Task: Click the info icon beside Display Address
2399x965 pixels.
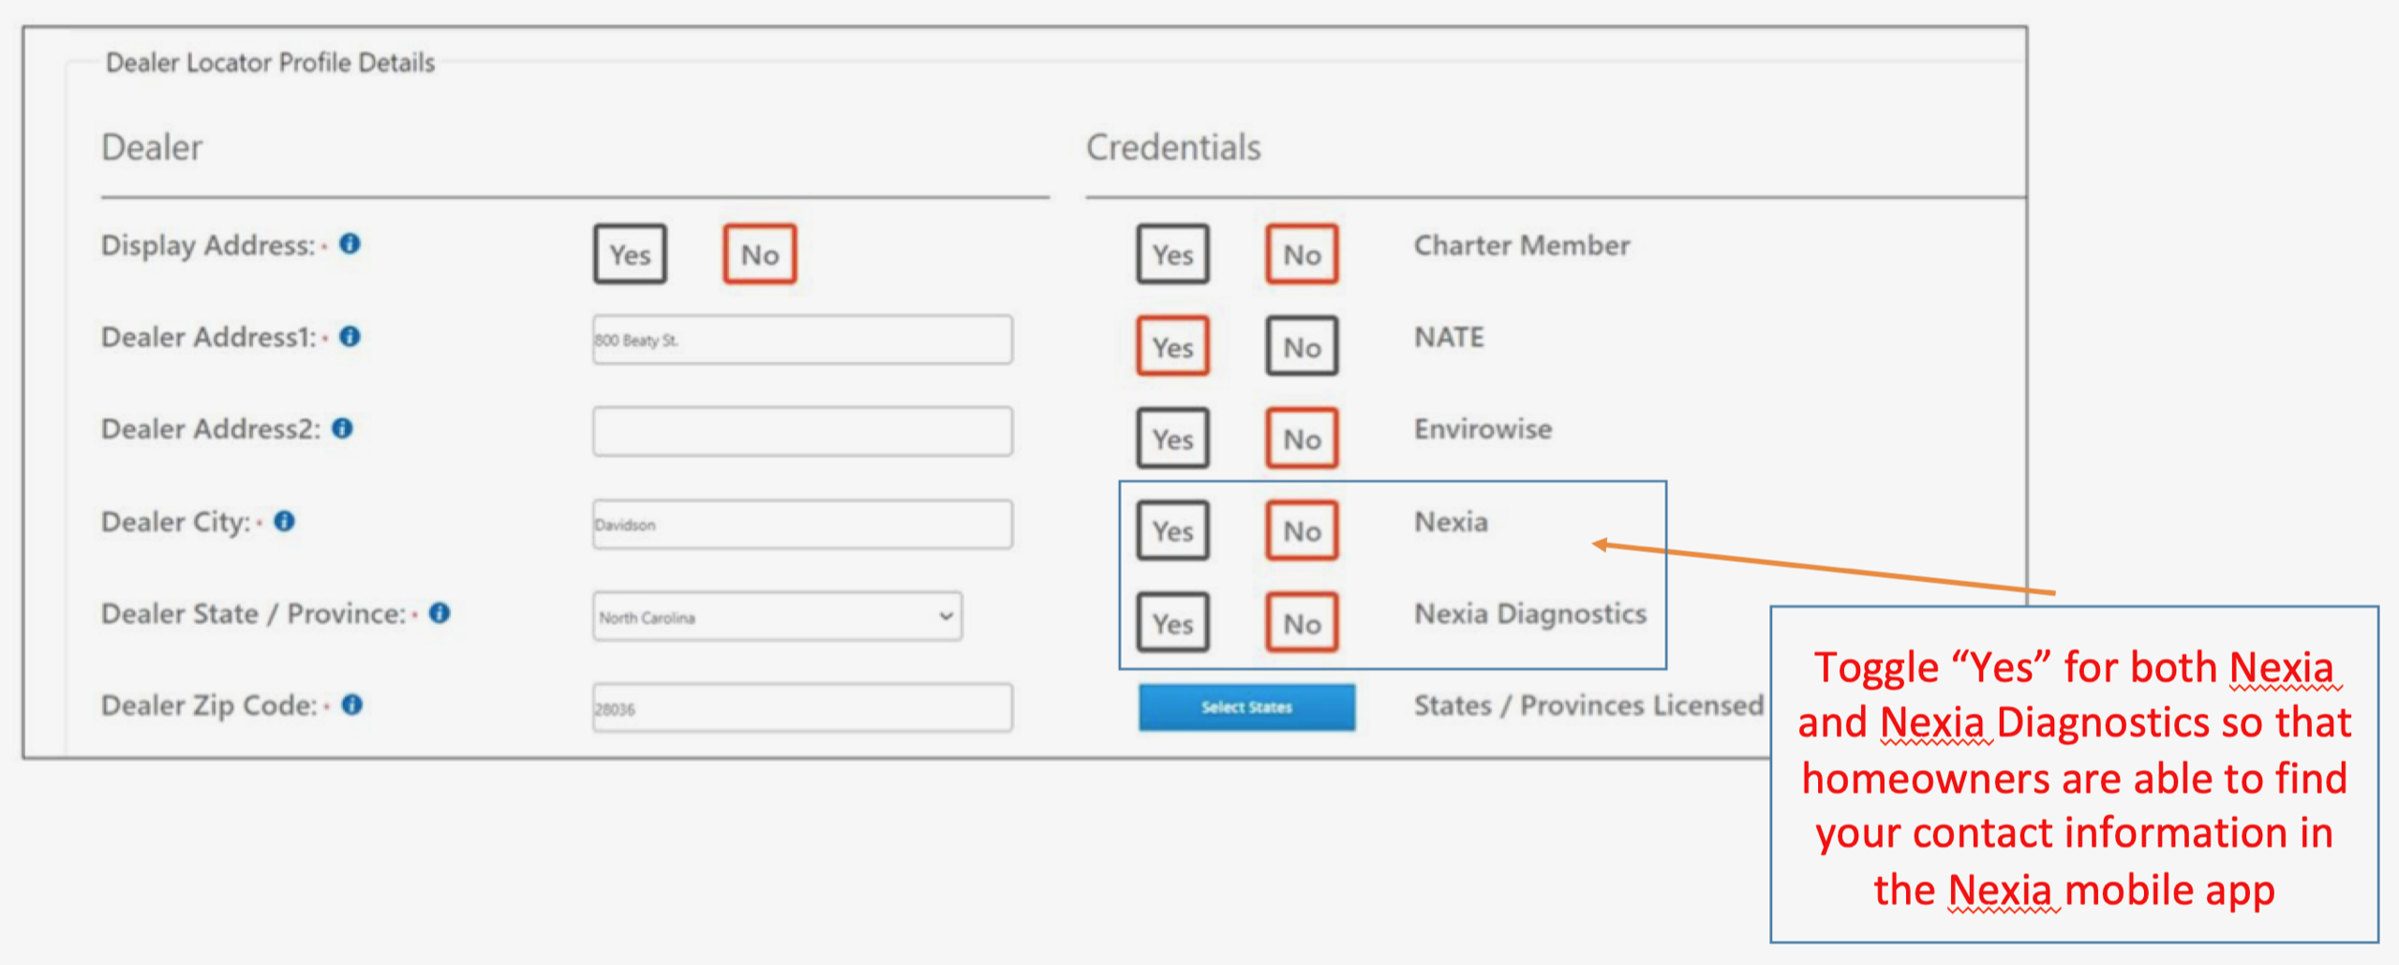Action: coord(350,244)
